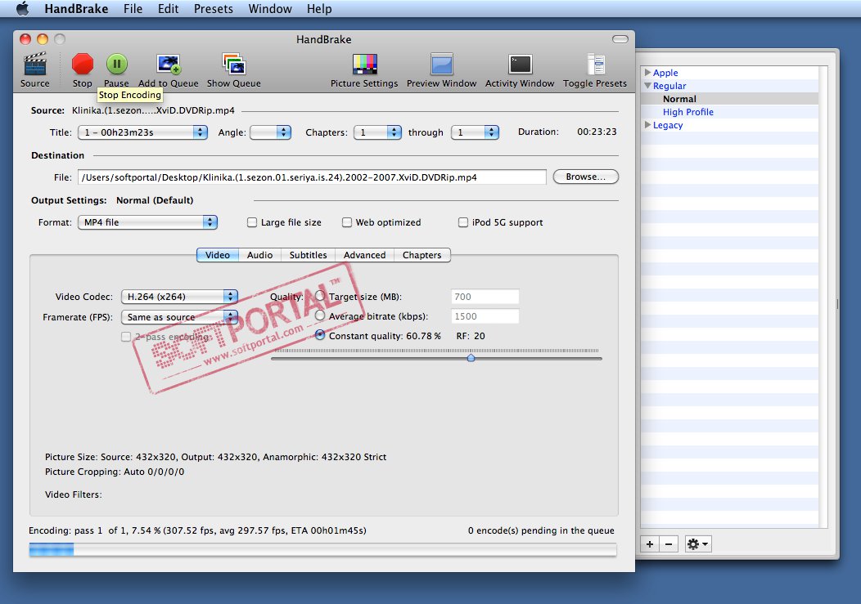
Task: Click the destination File path field
Action: click(x=312, y=177)
